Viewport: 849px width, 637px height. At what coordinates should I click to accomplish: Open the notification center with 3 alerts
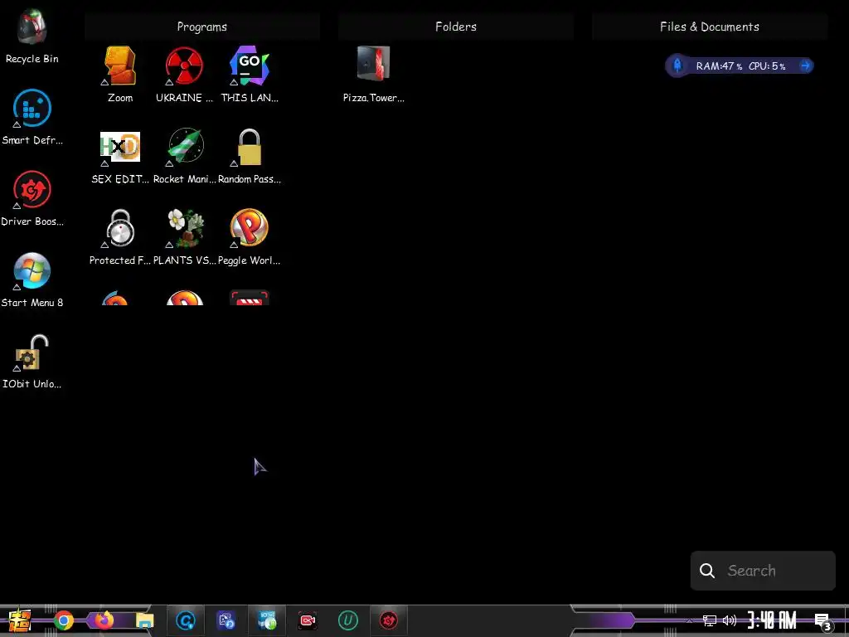(823, 622)
